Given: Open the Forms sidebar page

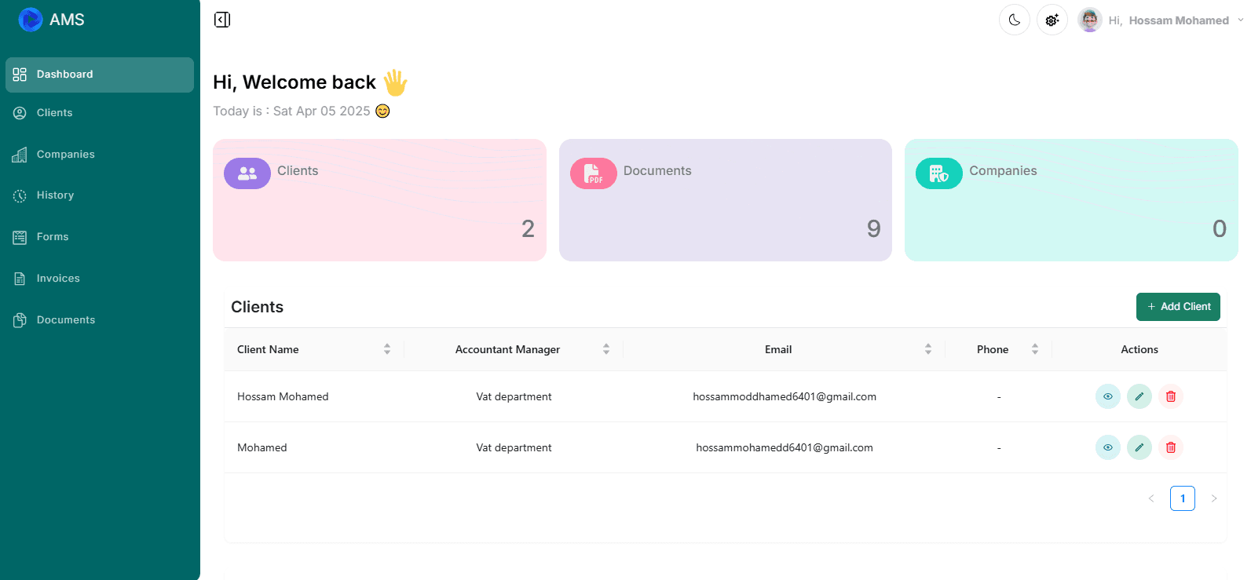Looking at the screenshot, I should coord(100,237).
